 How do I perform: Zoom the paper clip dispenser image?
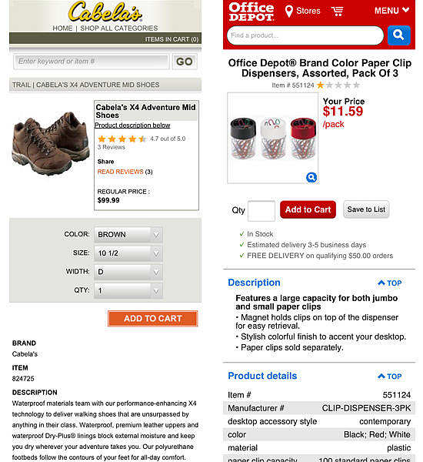311,177
